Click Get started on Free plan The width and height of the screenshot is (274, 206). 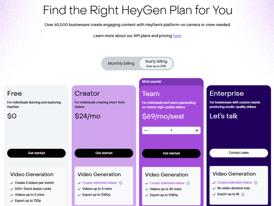pos(37,153)
